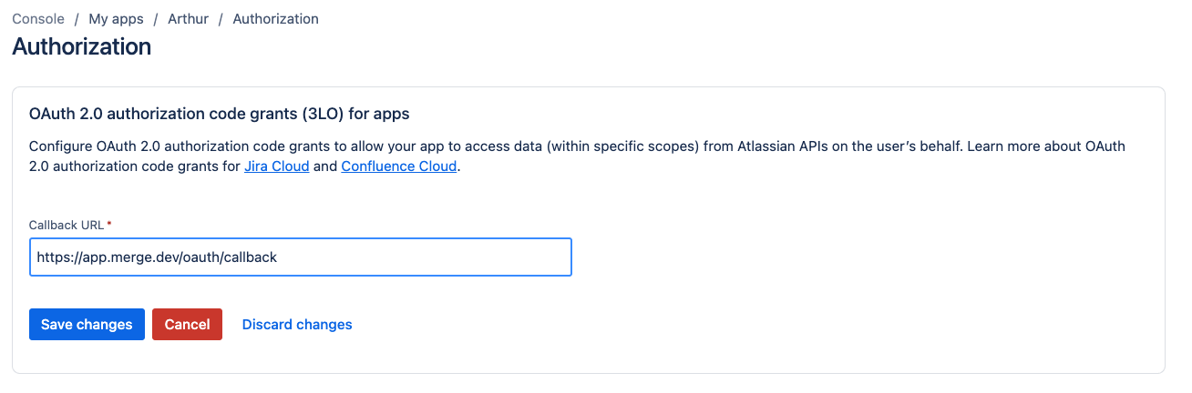Navigate to the Arthur app breadcrumb

coord(188,18)
